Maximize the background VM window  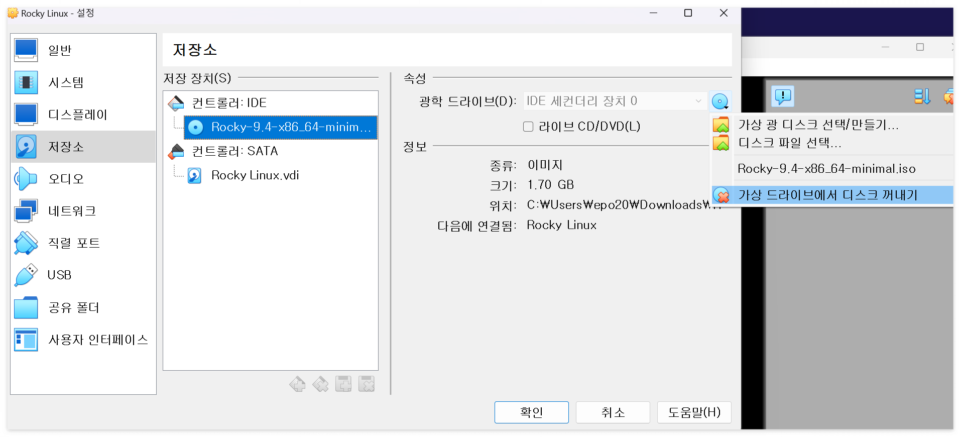point(920,47)
